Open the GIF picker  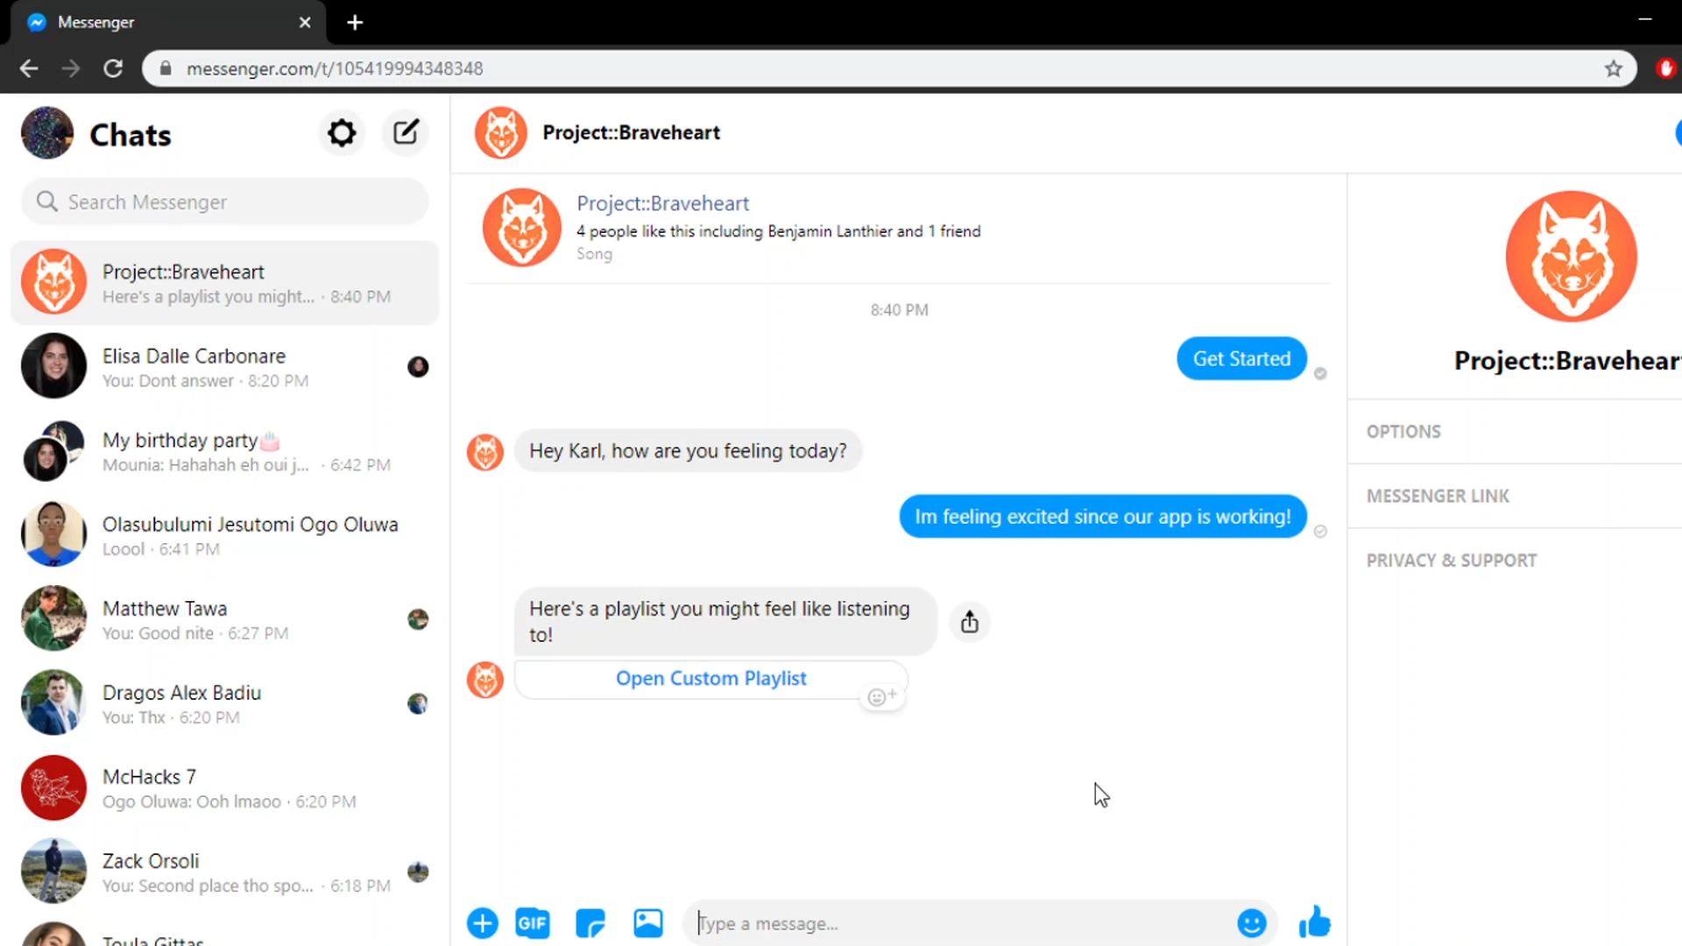click(532, 923)
